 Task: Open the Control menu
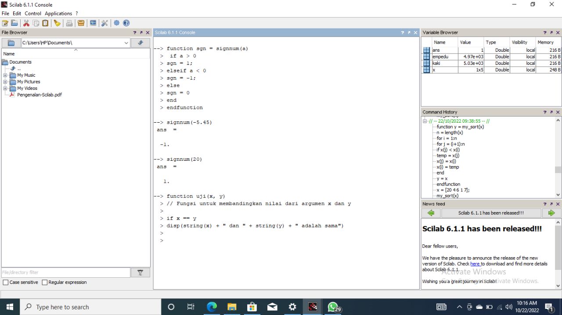pyautogui.click(x=33, y=14)
